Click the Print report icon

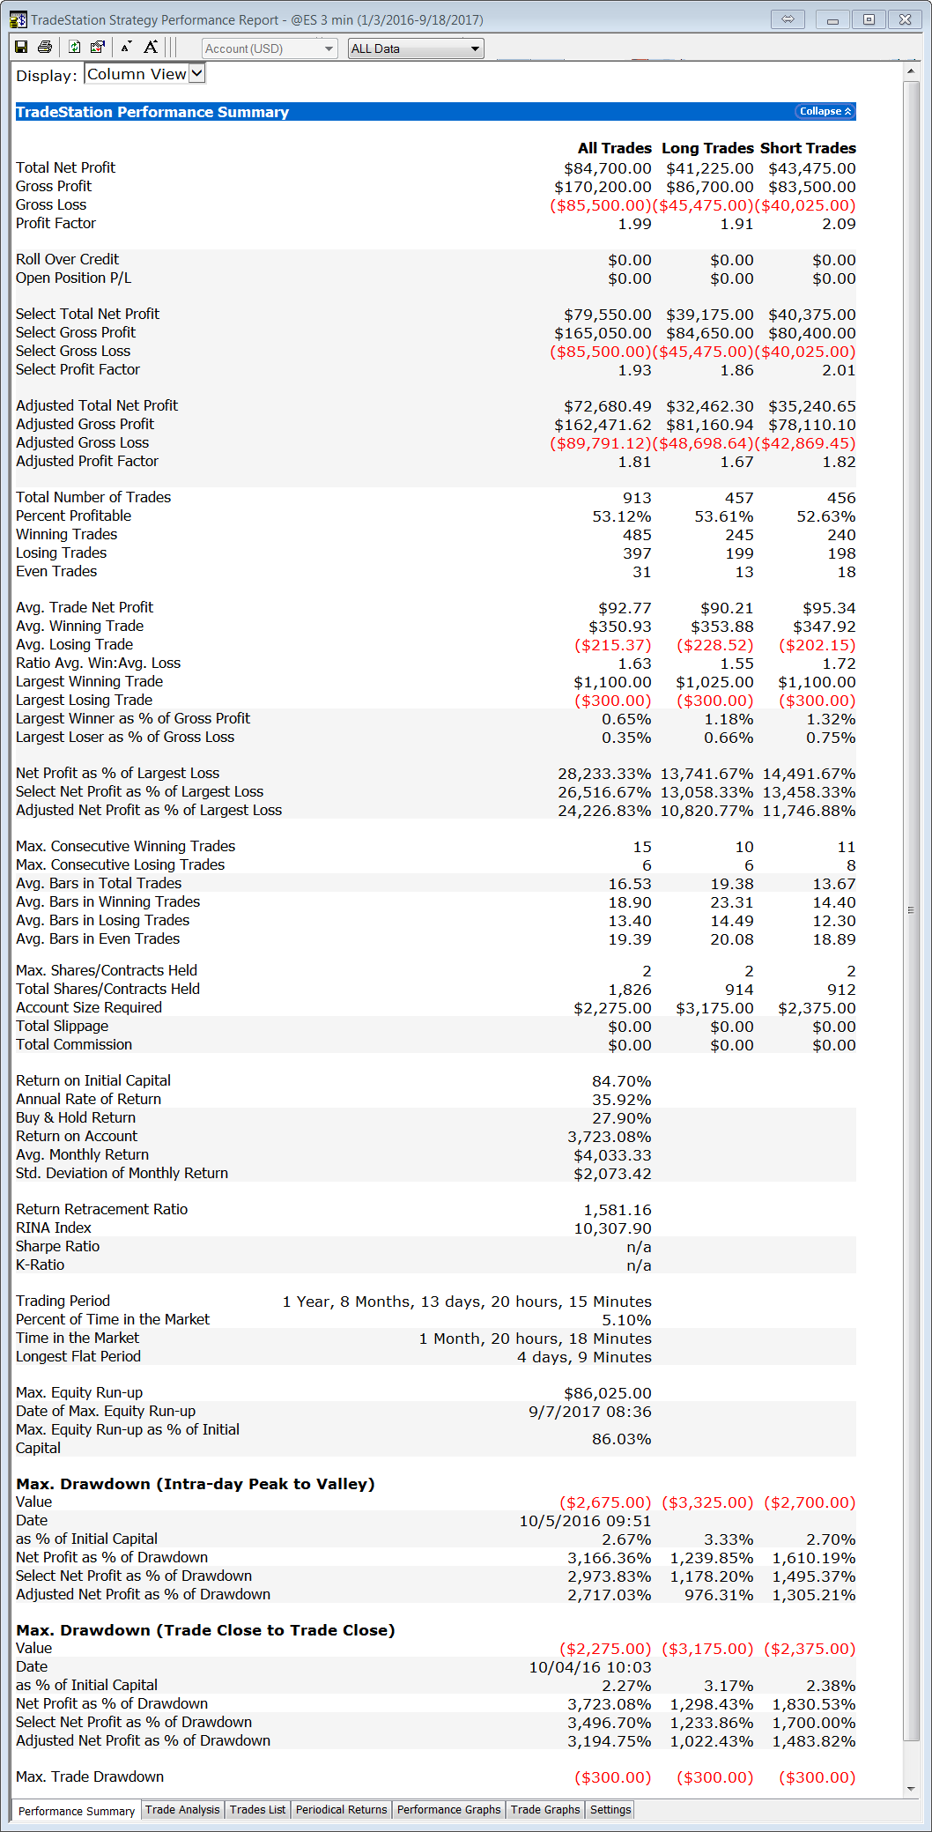[45, 48]
